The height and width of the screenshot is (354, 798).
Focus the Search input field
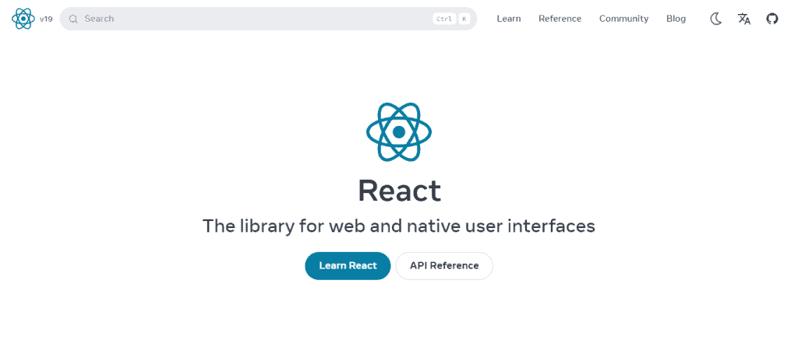point(268,19)
